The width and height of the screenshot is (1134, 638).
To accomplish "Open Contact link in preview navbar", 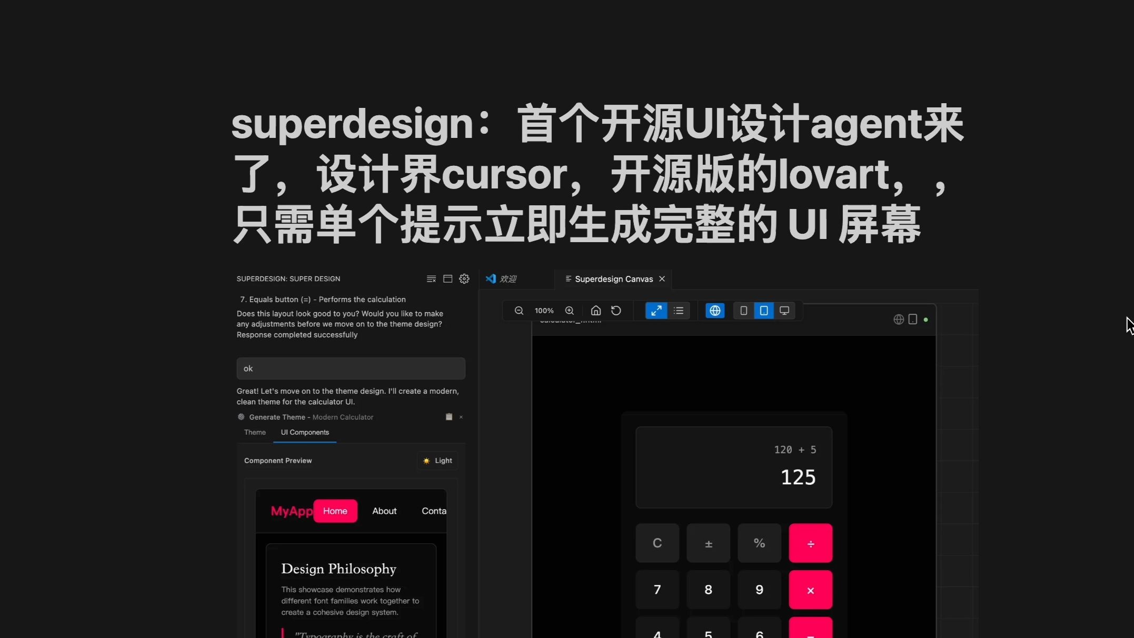I will tap(434, 511).
